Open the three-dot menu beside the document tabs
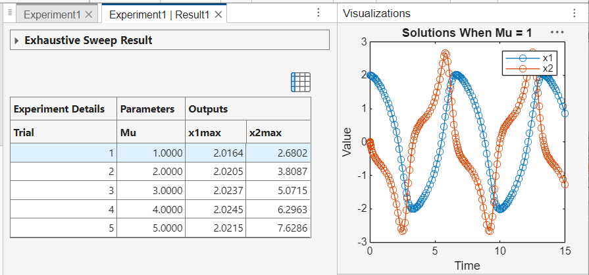Viewport: 589px width, 275px height. pyautogui.click(x=318, y=13)
